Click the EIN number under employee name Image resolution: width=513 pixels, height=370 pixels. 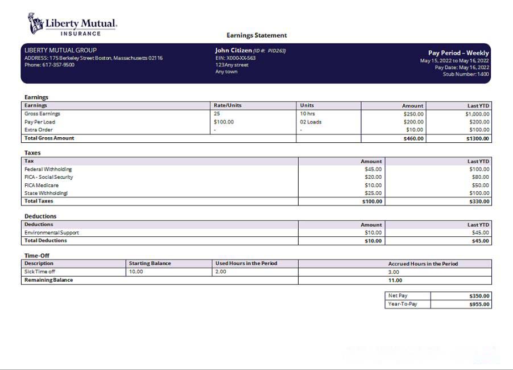pos(235,58)
